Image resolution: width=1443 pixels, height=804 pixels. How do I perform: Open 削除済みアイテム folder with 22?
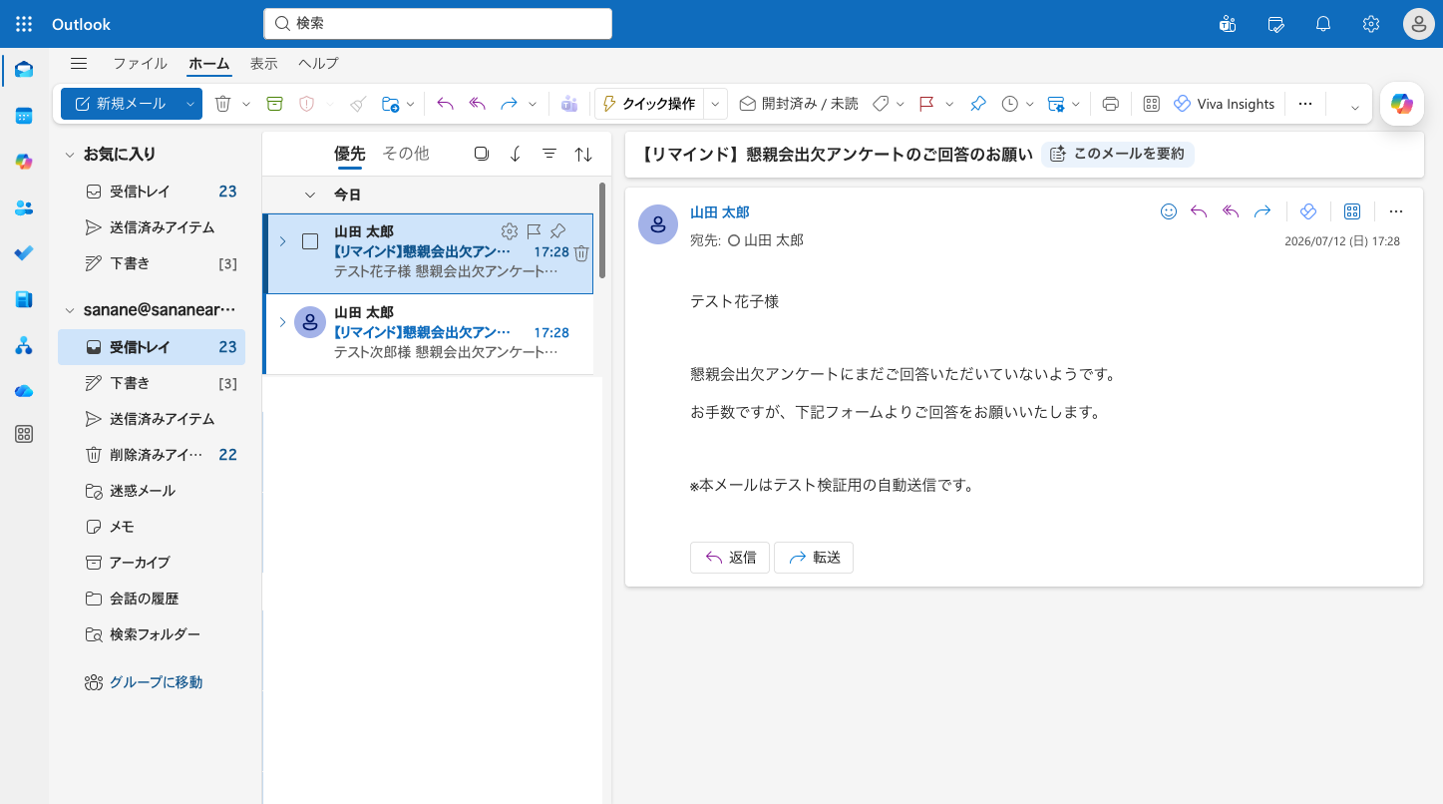pos(152,455)
